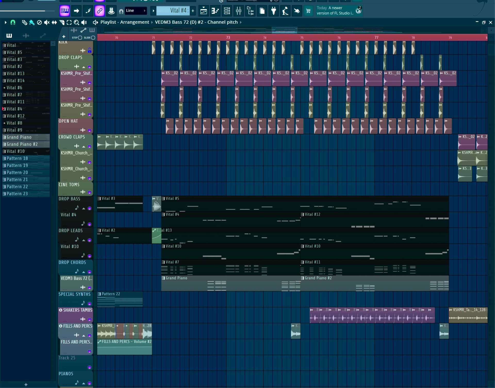The width and height of the screenshot is (495, 388).
Task: Open the Line snap dropdown
Action: click(x=136, y=11)
